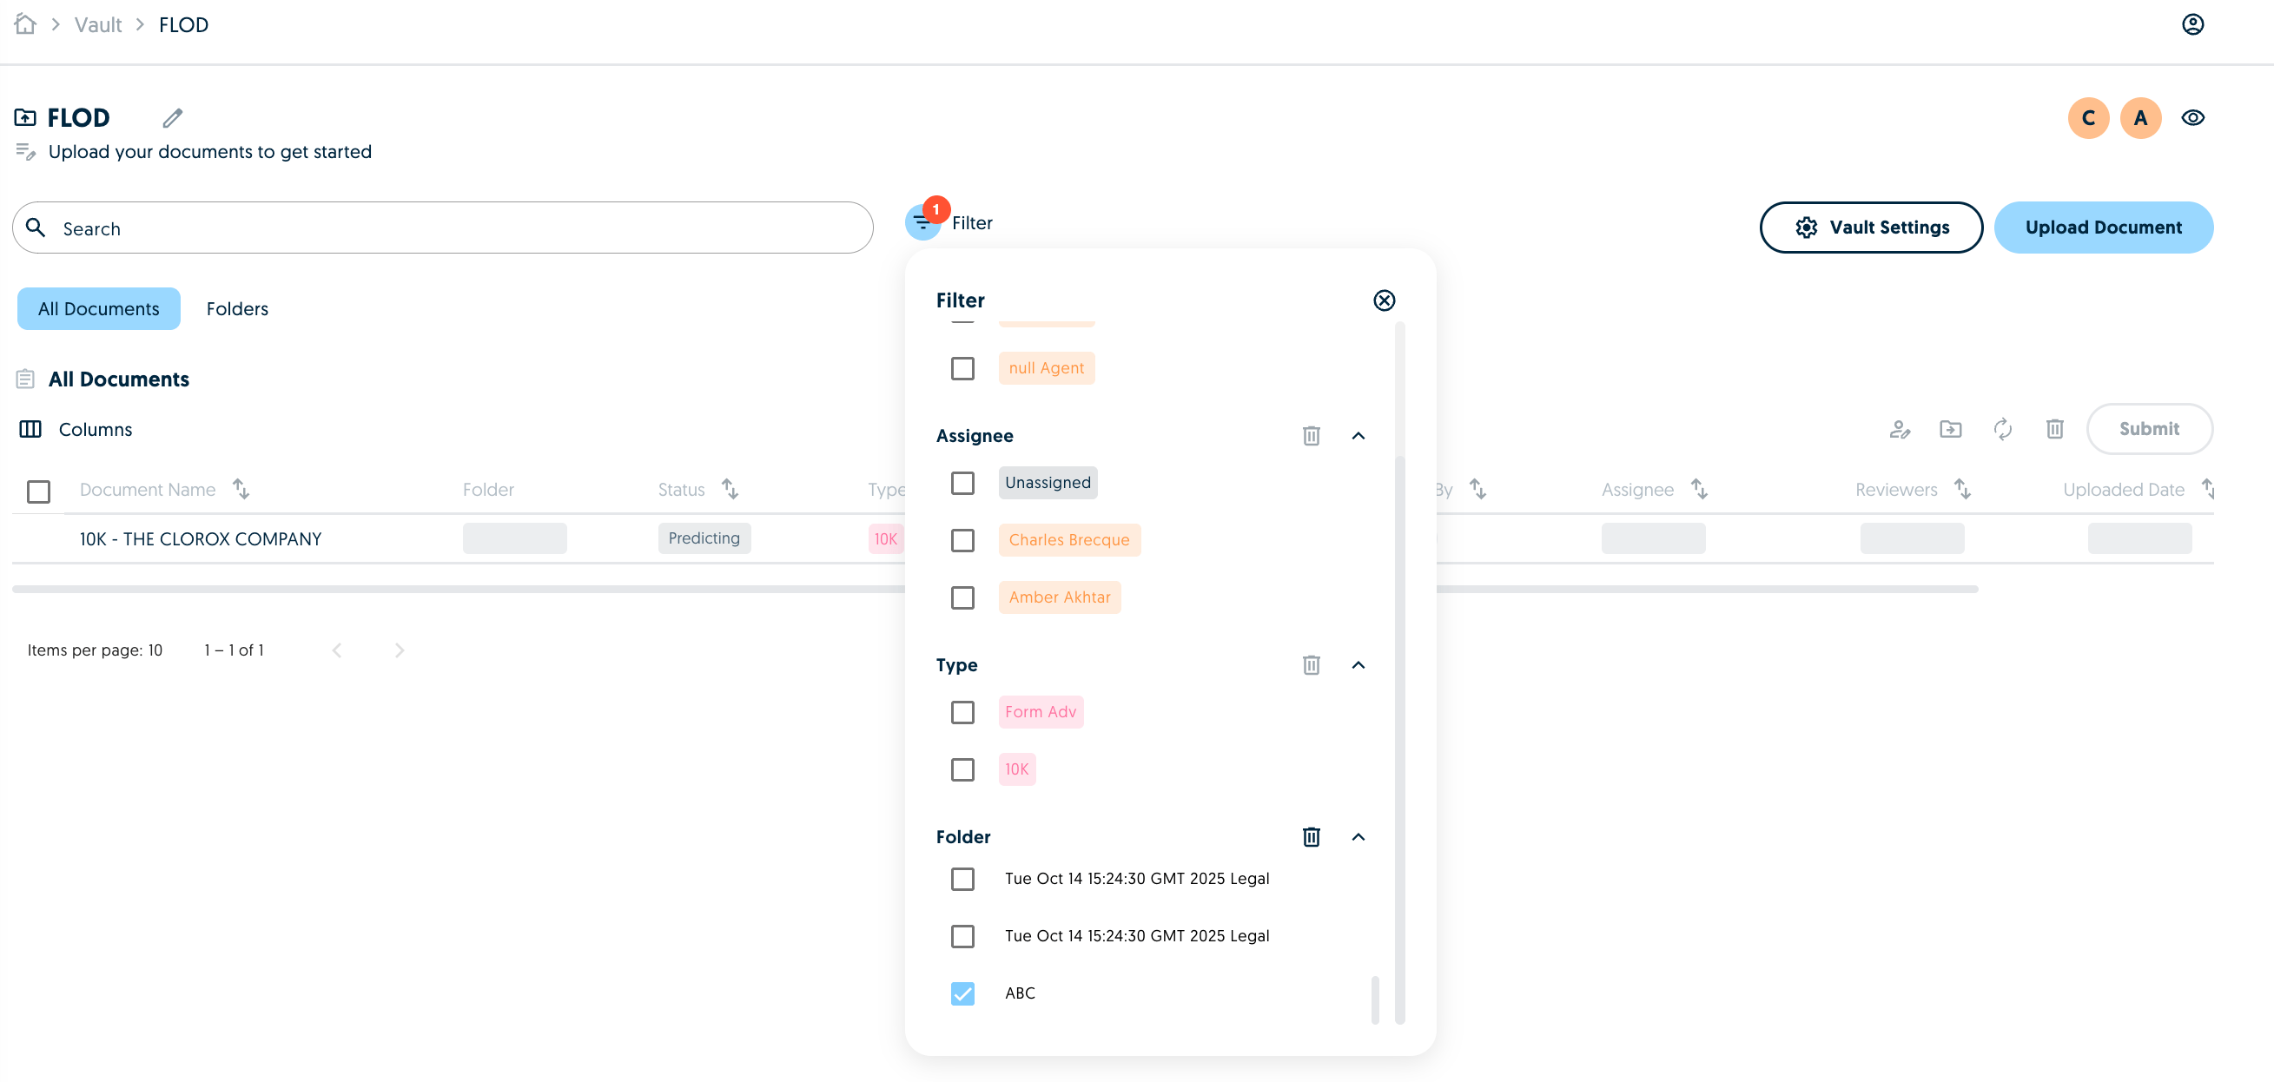The width and height of the screenshot is (2274, 1082).
Task: Sort by Document Name arrows
Action: (241, 489)
